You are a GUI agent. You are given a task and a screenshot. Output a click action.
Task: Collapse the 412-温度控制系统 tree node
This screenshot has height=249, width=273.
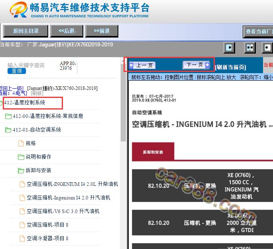point(24,102)
